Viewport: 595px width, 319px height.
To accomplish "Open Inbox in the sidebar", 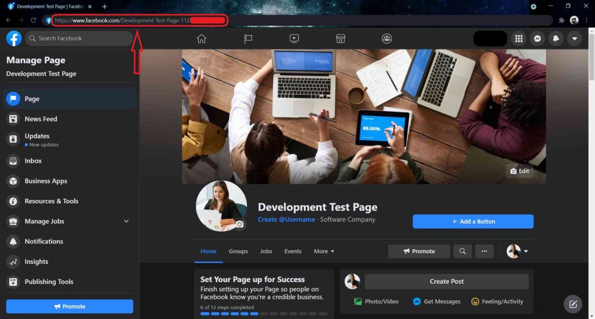I will 70,161.
